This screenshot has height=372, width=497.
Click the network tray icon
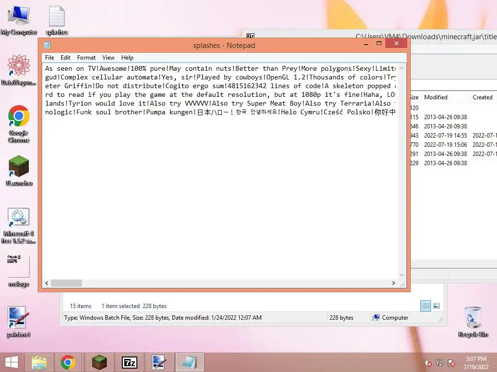tap(440, 363)
